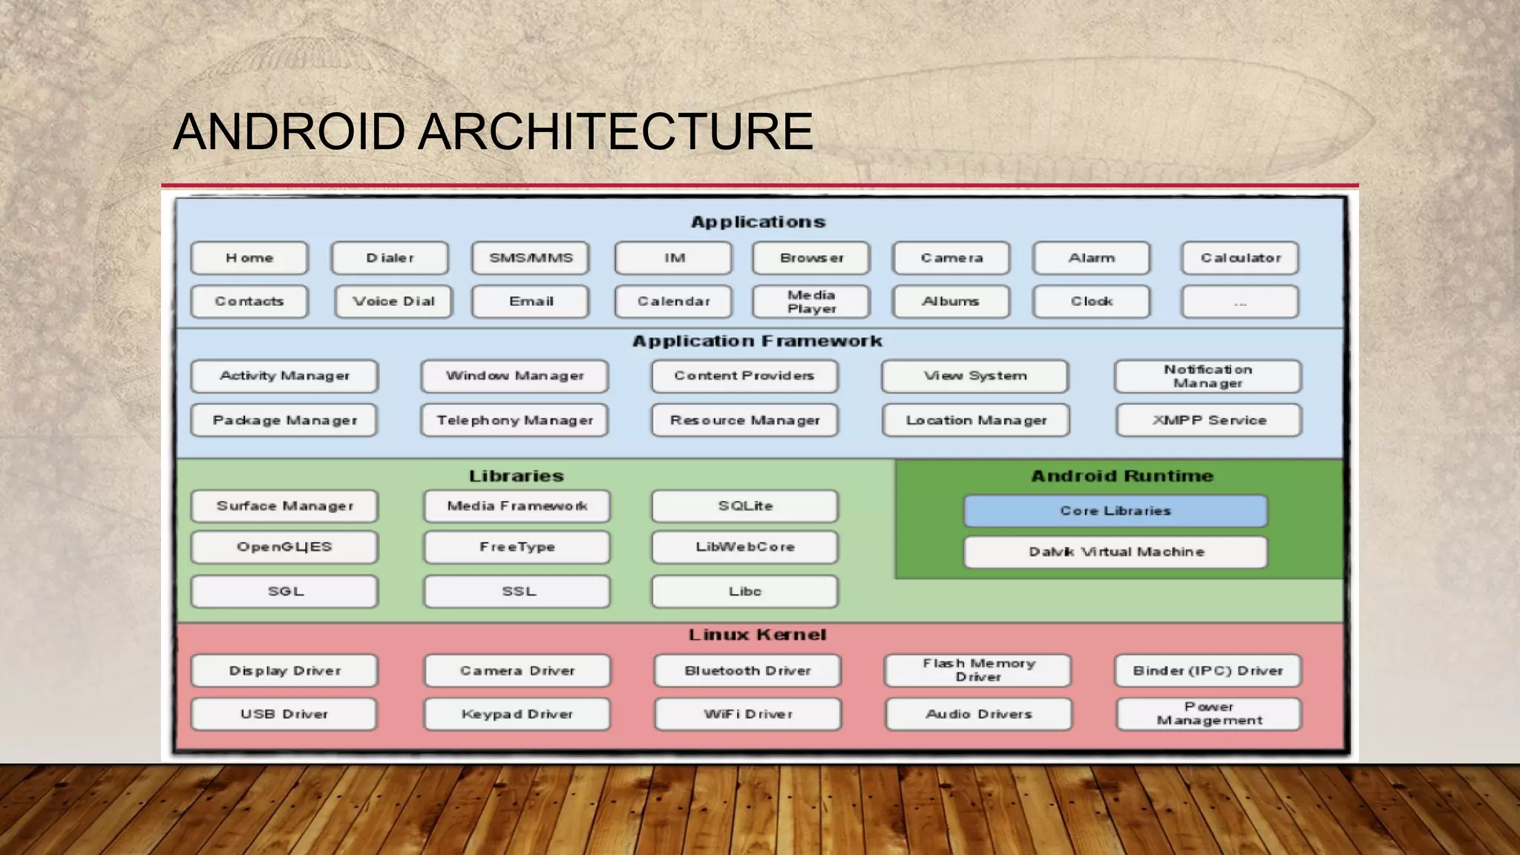Select the Bluetooth Driver box

point(747,671)
